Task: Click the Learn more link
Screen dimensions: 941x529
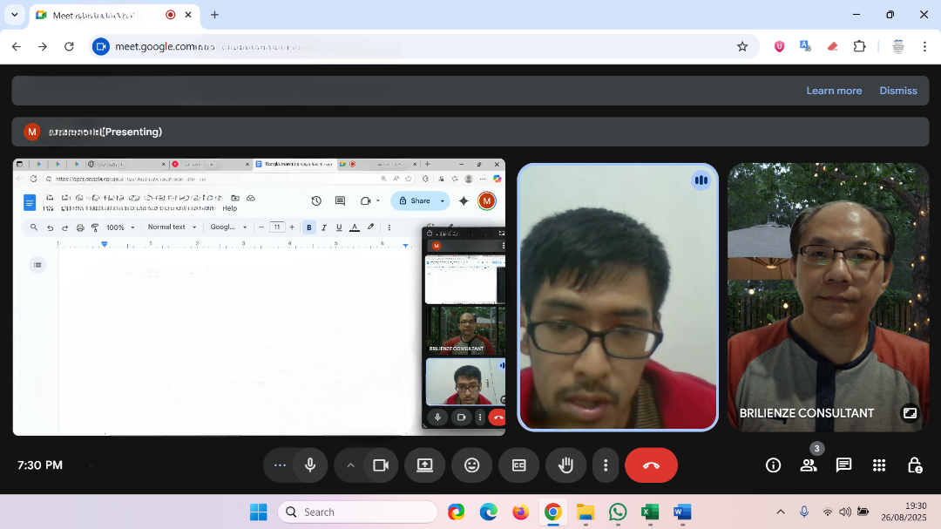Action: pos(833,91)
